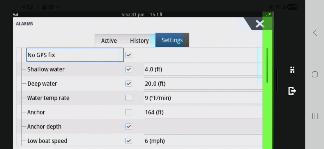Image resolution: width=324 pixels, height=149 pixels.
Task: Enable the Water temp rate alarm
Action: pyautogui.click(x=128, y=98)
